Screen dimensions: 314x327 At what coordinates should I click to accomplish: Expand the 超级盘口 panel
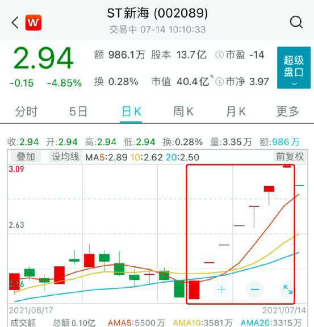pyautogui.click(x=294, y=68)
